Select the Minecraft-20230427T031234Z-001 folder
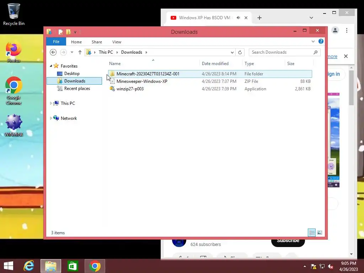Viewport: 364px width, 273px height. pos(210,74)
